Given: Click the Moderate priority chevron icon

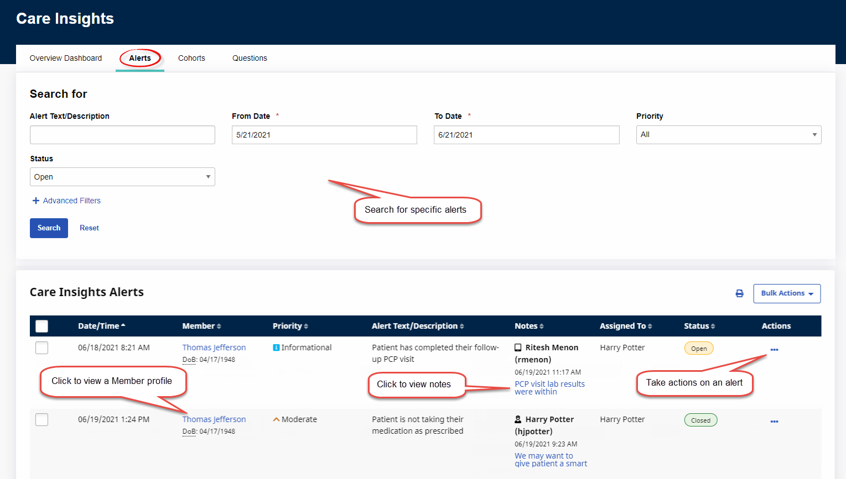Looking at the screenshot, I should pos(276,419).
